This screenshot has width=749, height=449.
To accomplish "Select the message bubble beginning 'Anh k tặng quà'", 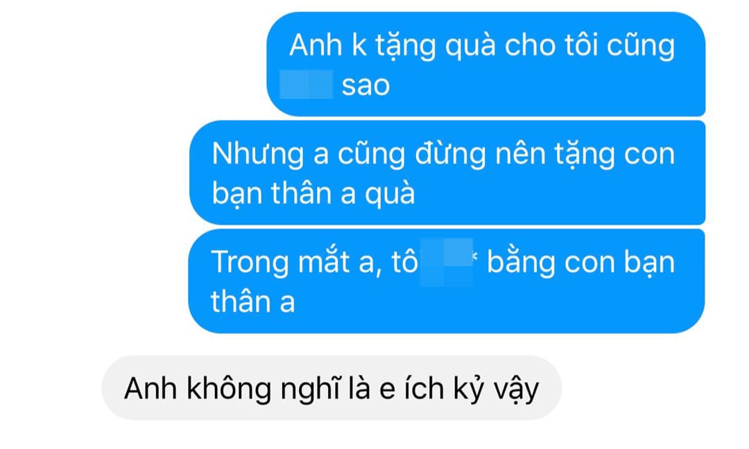I will pyautogui.click(x=485, y=64).
